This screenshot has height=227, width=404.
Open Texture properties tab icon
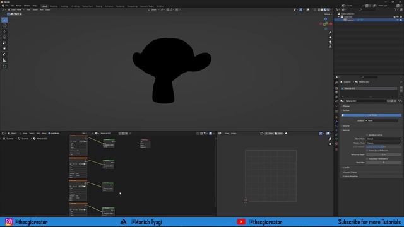(336, 149)
